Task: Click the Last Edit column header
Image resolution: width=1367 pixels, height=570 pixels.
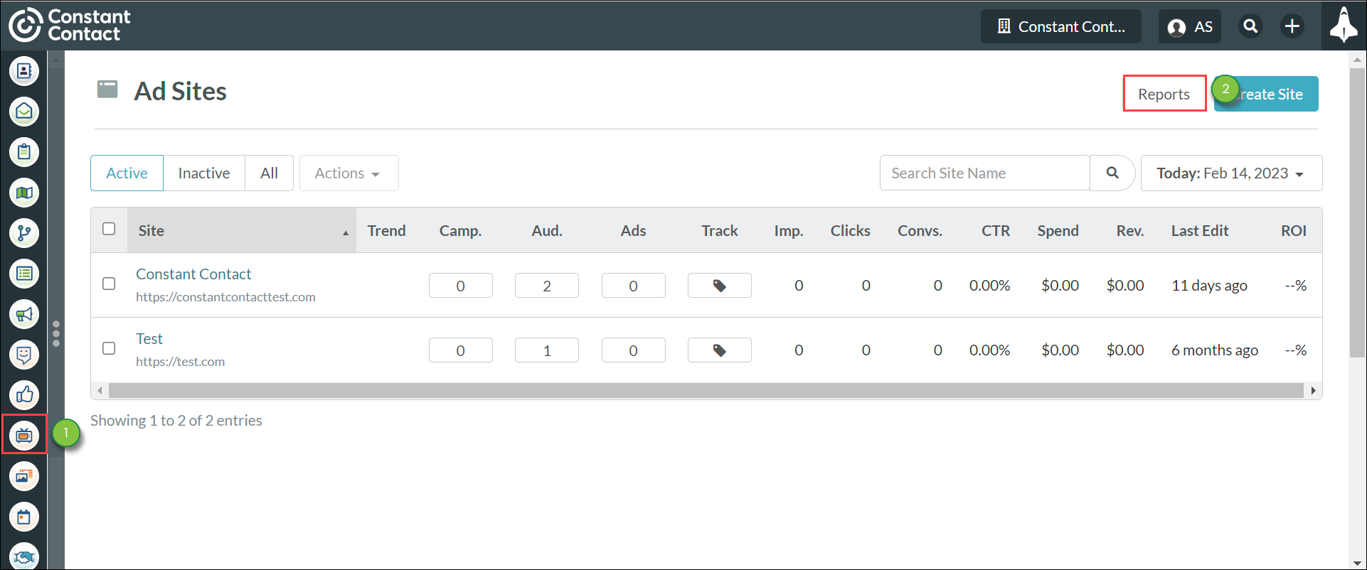Action: tap(1200, 230)
